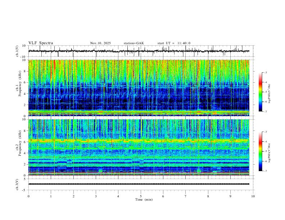Click the ch.2 color bar "log(PSD)(V²/Hz)" label
The height and width of the screenshot is (220, 285).
(x=269, y=153)
